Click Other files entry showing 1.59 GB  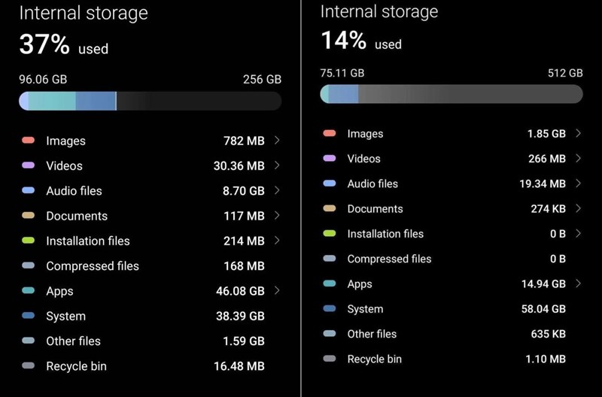[73, 341]
